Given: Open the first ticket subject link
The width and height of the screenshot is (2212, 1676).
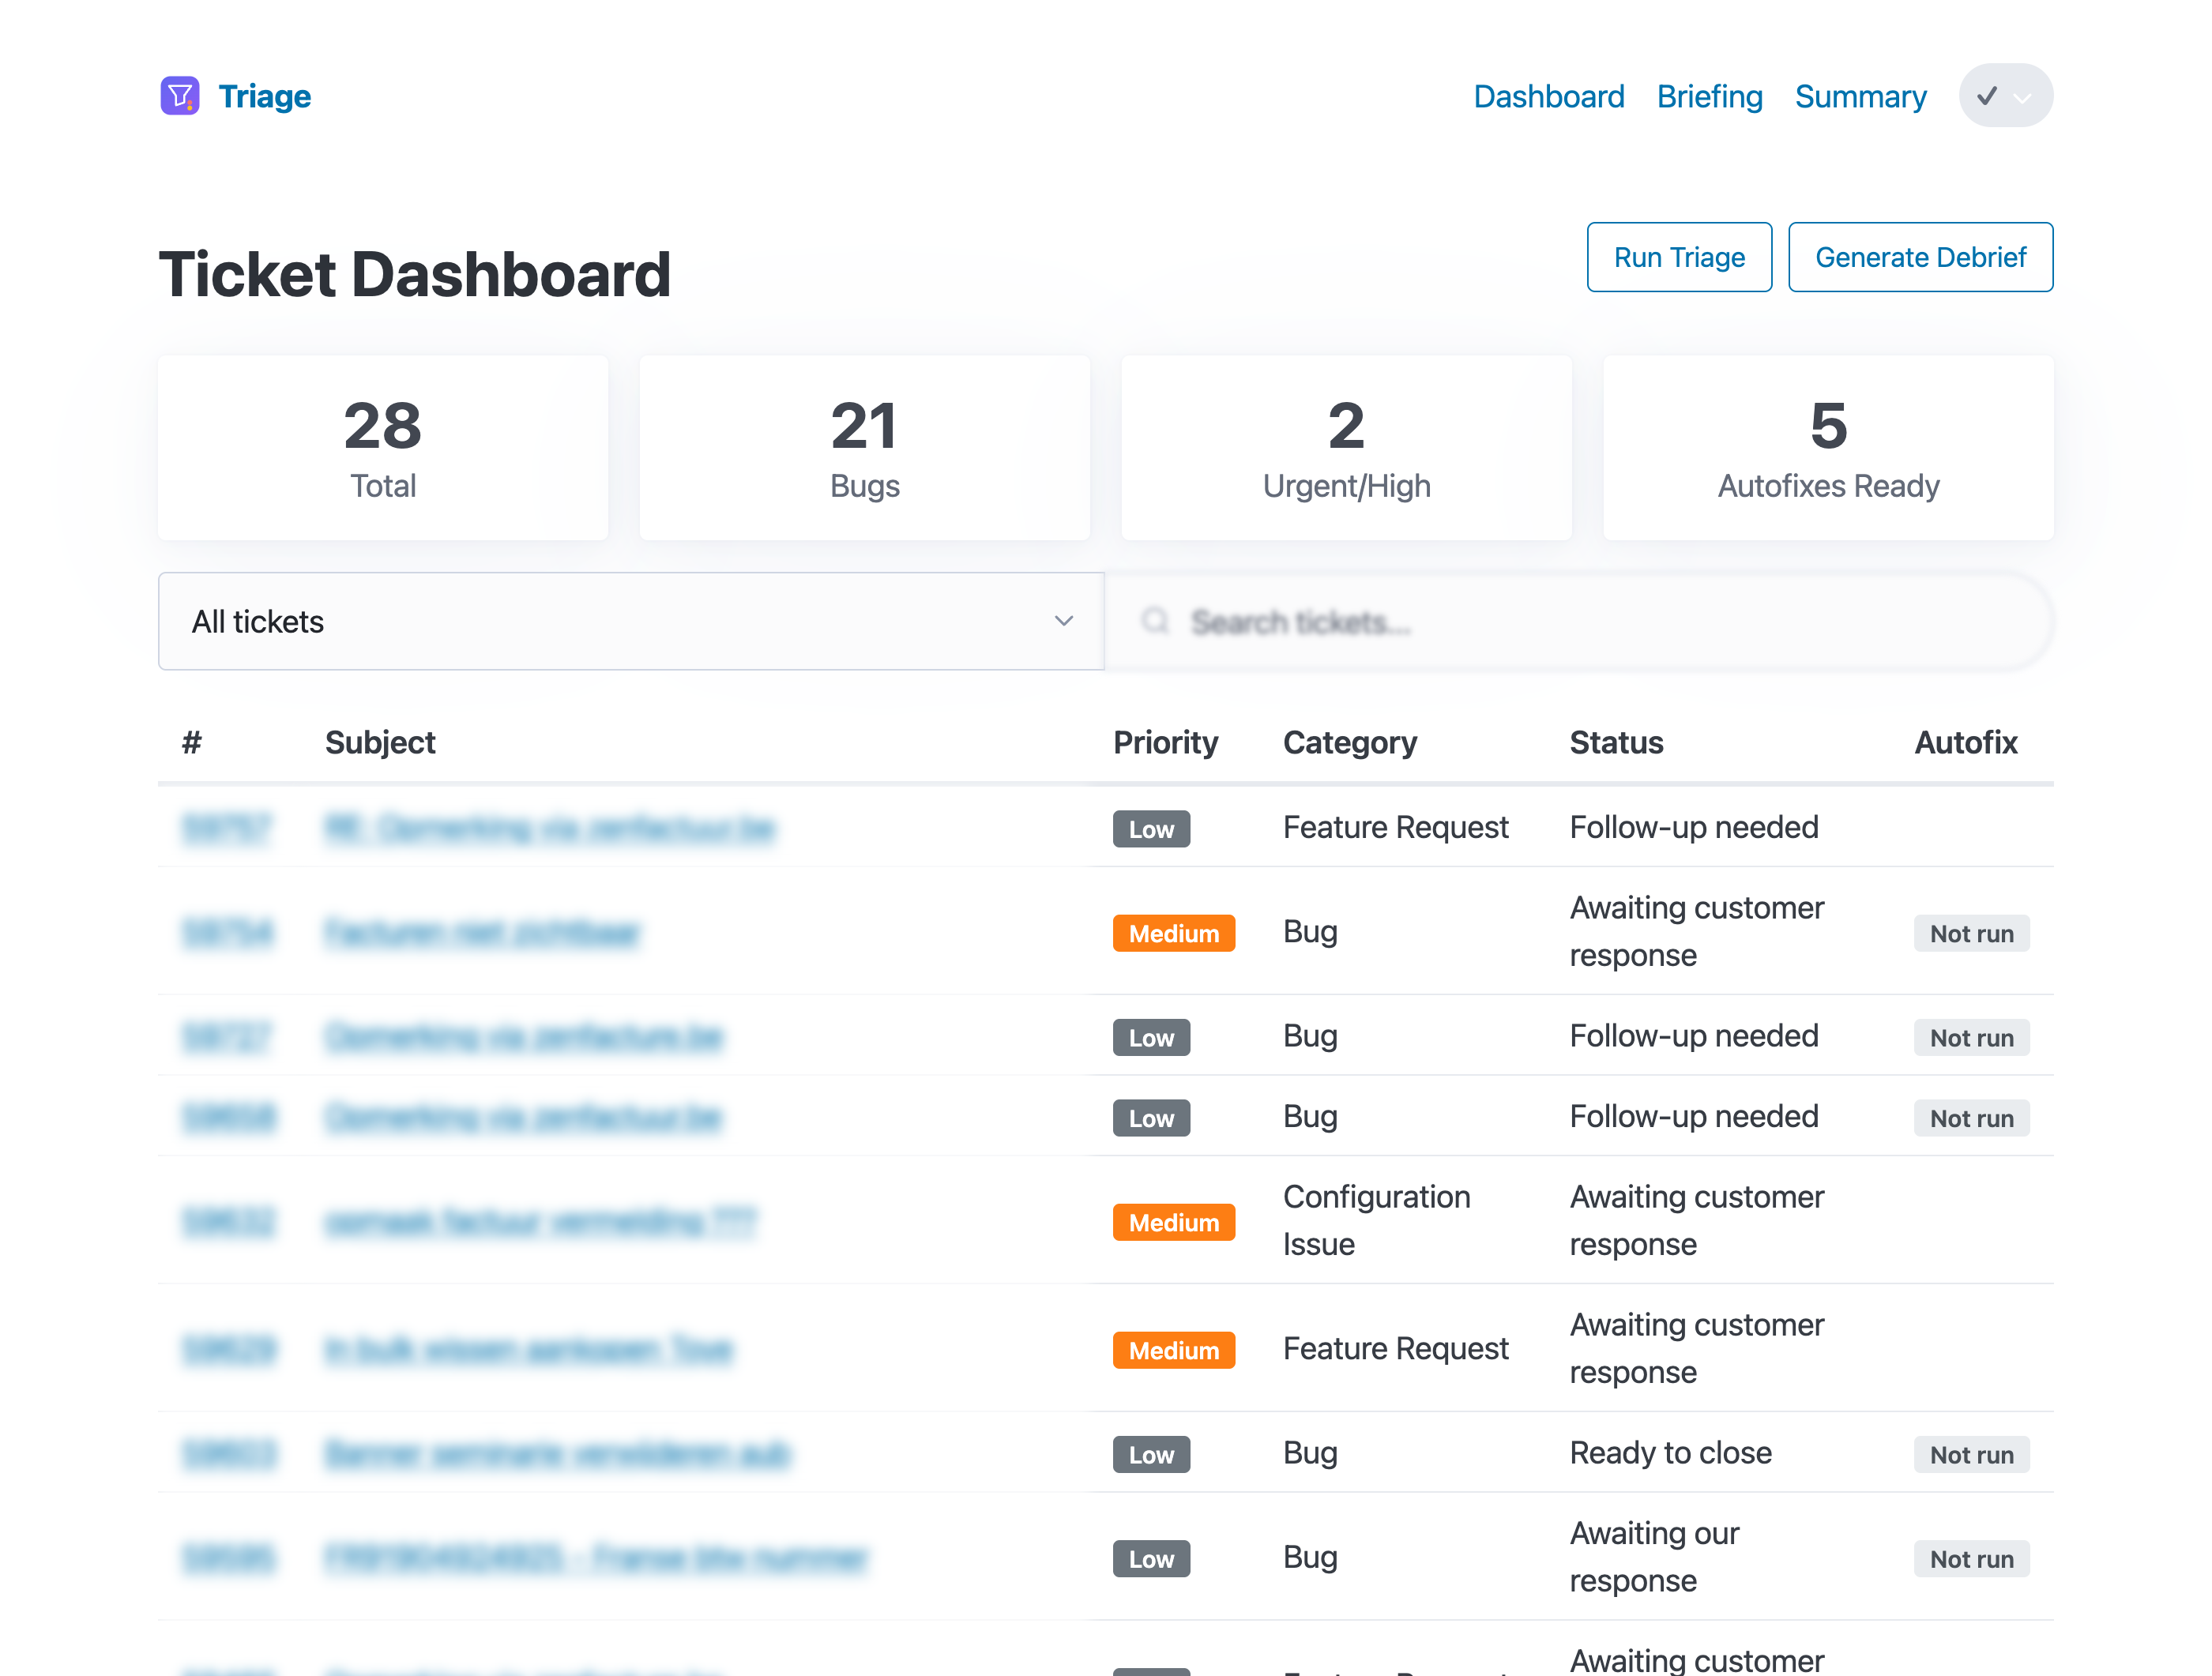Looking at the screenshot, I should [550, 828].
